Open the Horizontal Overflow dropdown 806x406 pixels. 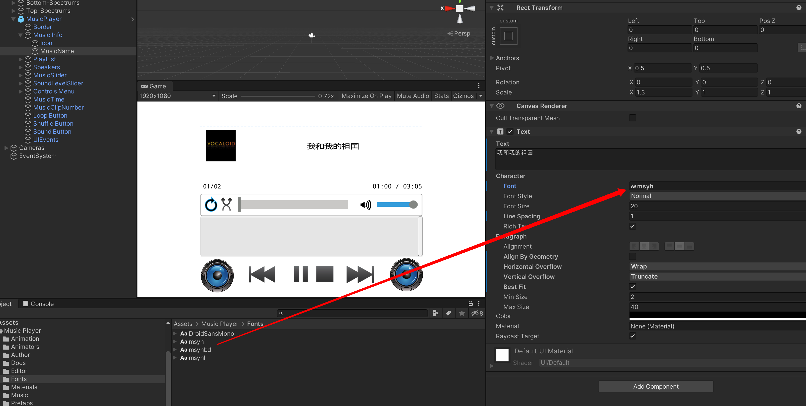pyautogui.click(x=716, y=266)
